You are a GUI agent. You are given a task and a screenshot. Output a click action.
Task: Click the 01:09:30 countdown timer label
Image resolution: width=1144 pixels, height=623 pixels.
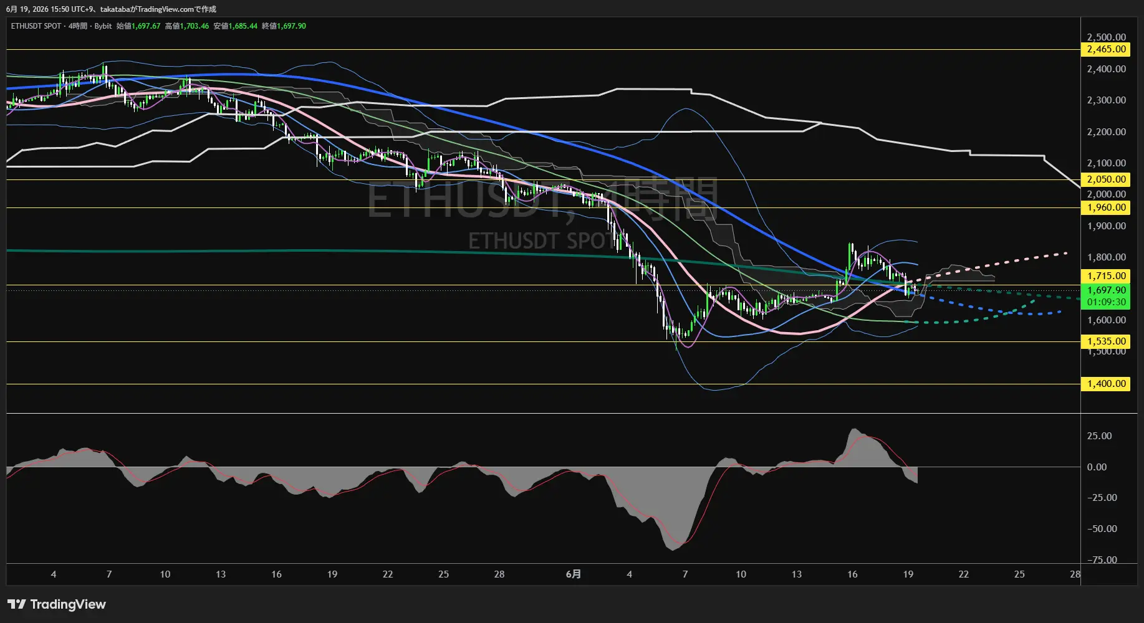click(1107, 302)
